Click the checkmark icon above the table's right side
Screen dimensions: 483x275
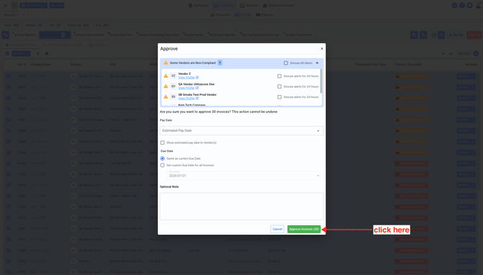click(x=451, y=53)
